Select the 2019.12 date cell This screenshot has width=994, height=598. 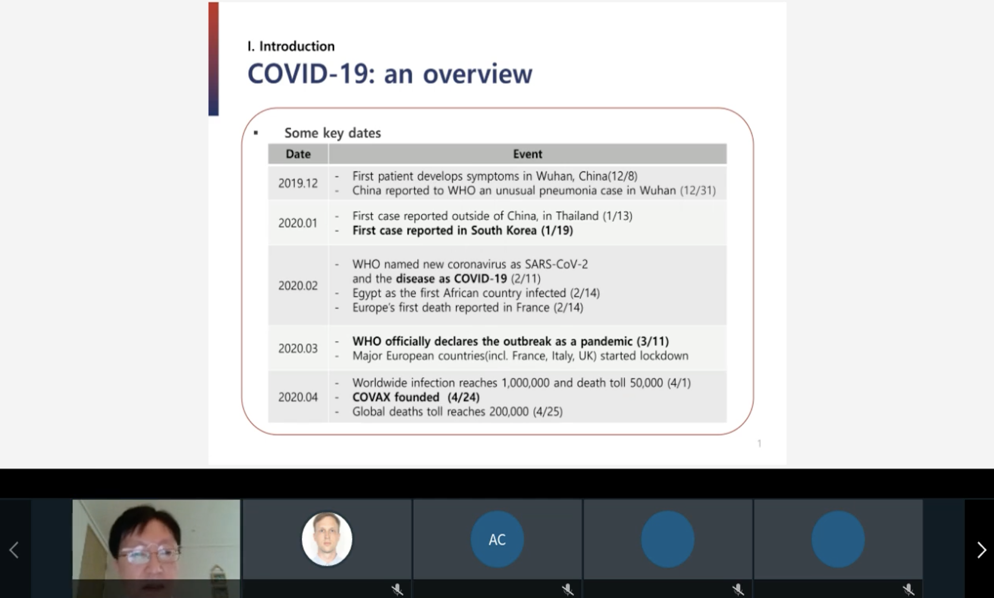point(298,183)
